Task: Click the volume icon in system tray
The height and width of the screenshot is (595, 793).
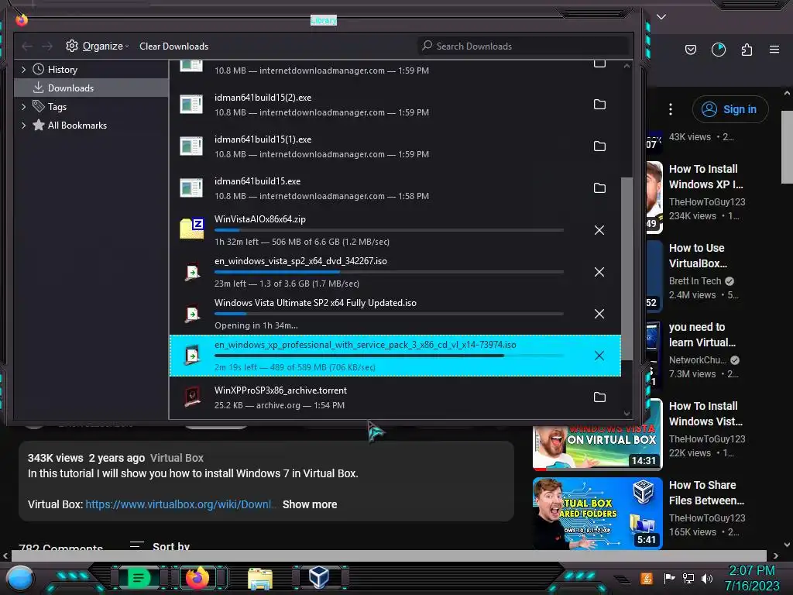Action: (707, 578)
